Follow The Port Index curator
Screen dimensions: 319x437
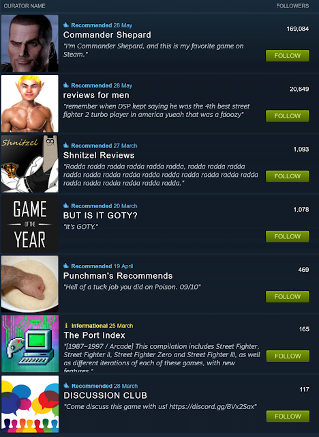coord(288,356)
